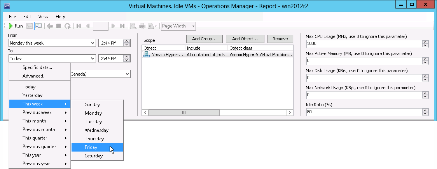The width and height of the screenshot is (437, 169).
Task: Click the Back arrow toolbar icon
Action: (x=50, y=26)
